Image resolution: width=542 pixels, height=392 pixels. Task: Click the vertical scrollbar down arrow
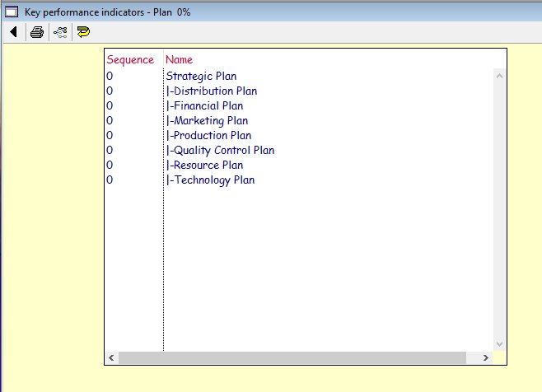(498, 343)
